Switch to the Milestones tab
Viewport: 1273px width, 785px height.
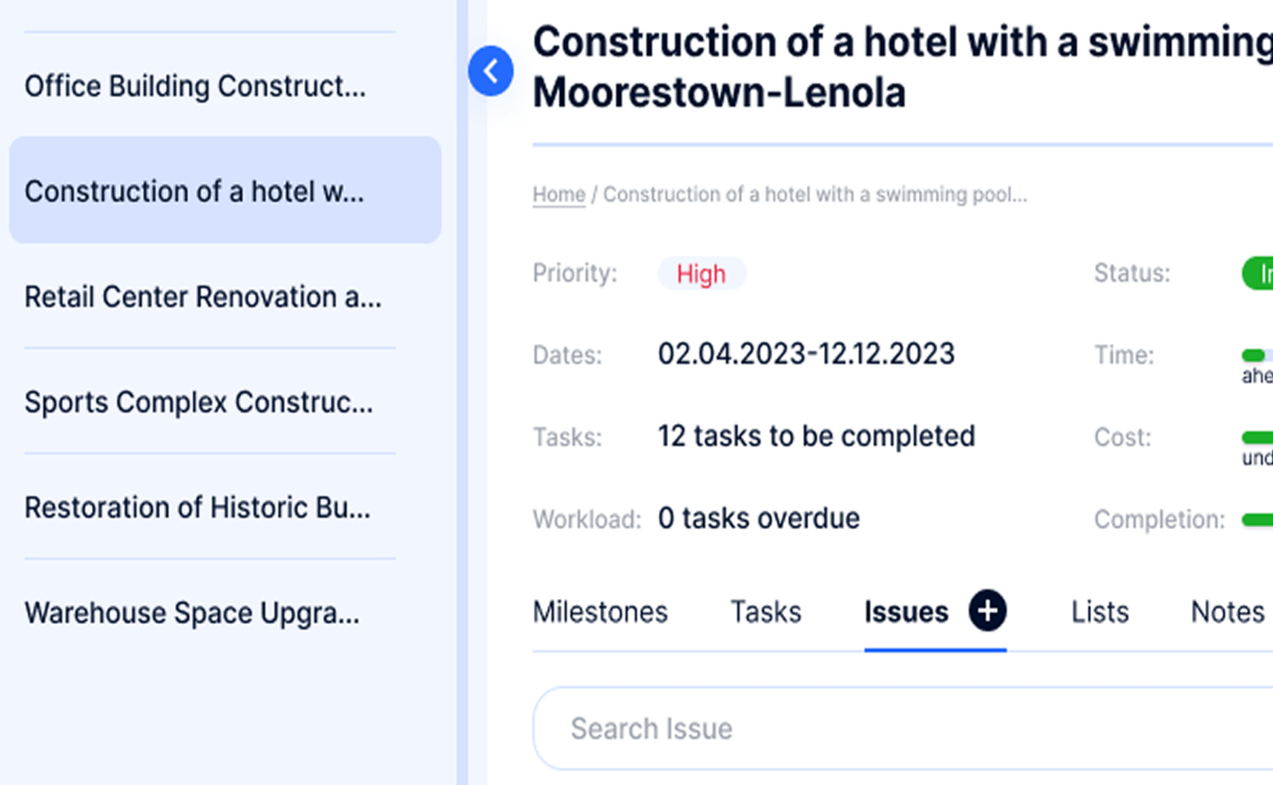click(x=600, y=612)
